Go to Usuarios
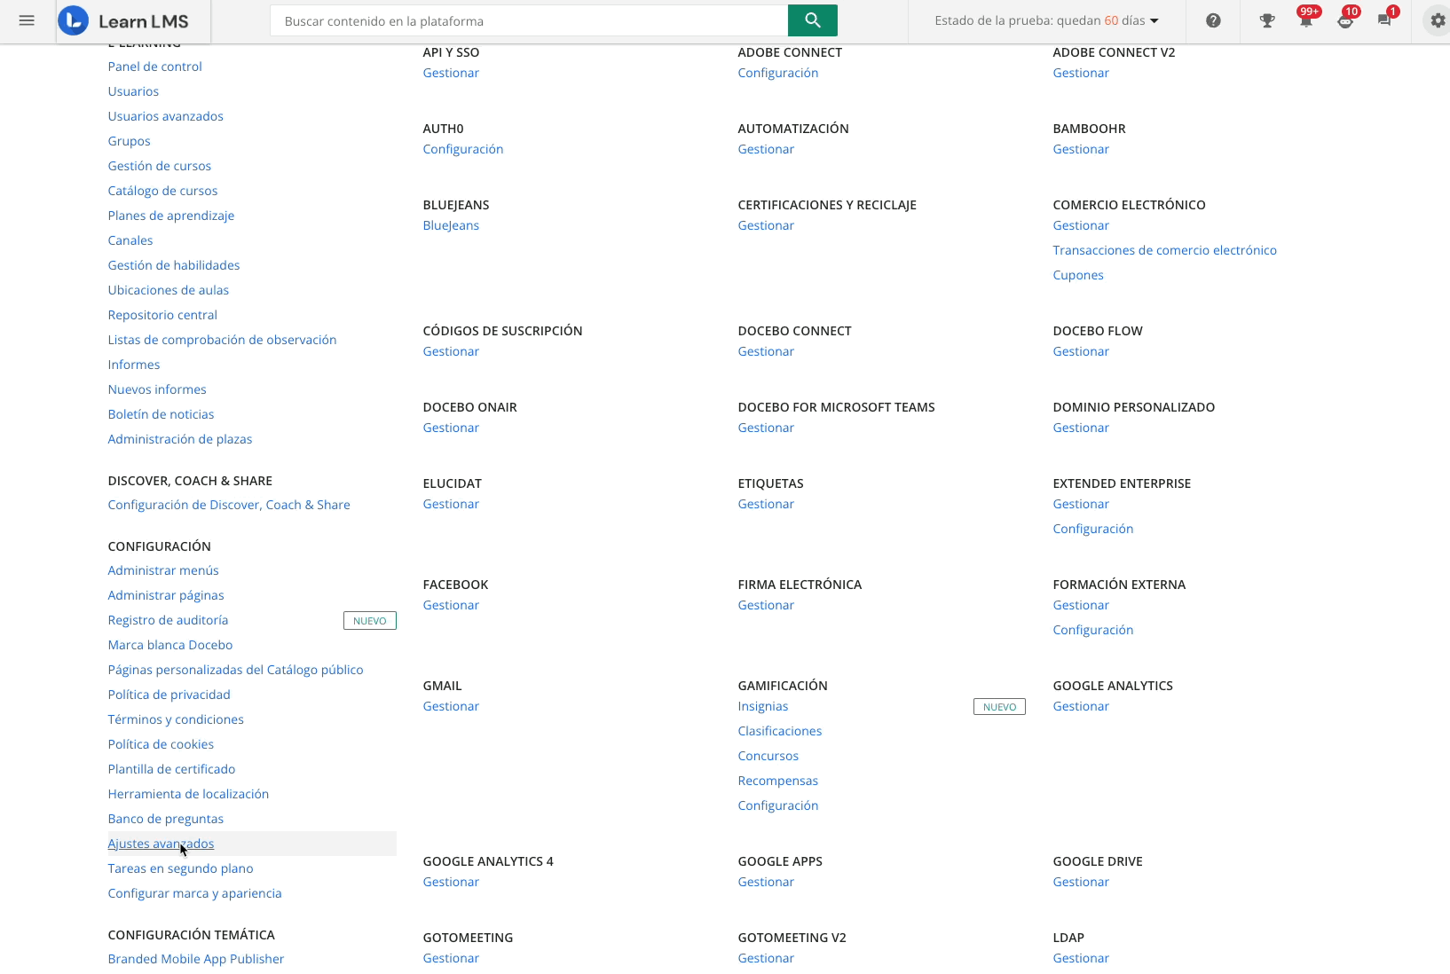Screen dimensions: 1450x974 pos(134,91)
